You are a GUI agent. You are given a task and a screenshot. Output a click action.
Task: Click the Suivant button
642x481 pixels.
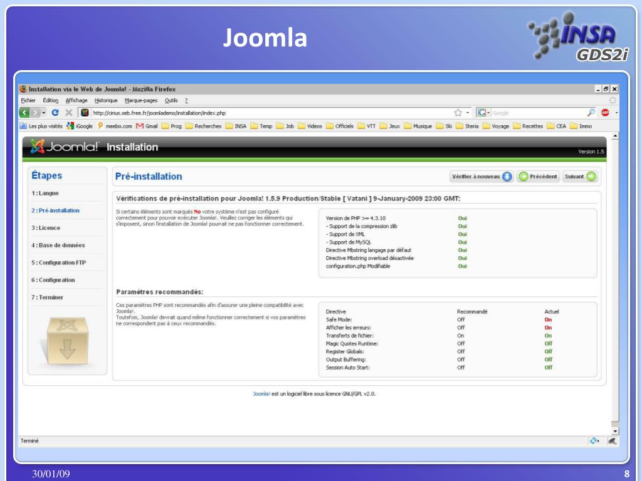click(580, 176)
